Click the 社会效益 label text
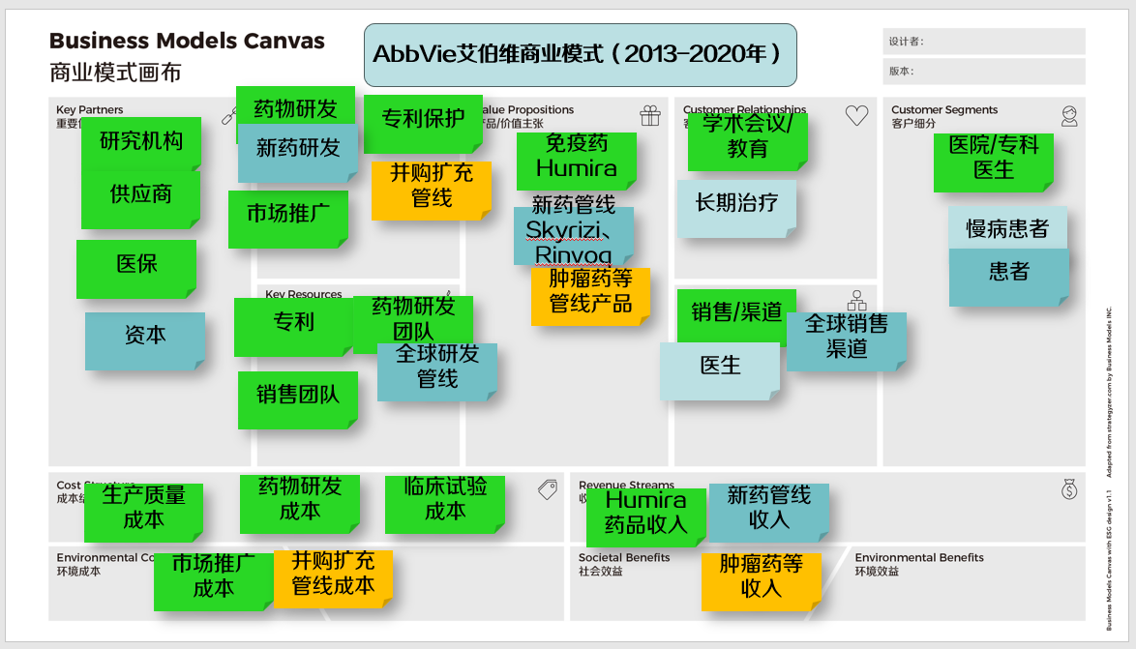 [x=601, y=572]
